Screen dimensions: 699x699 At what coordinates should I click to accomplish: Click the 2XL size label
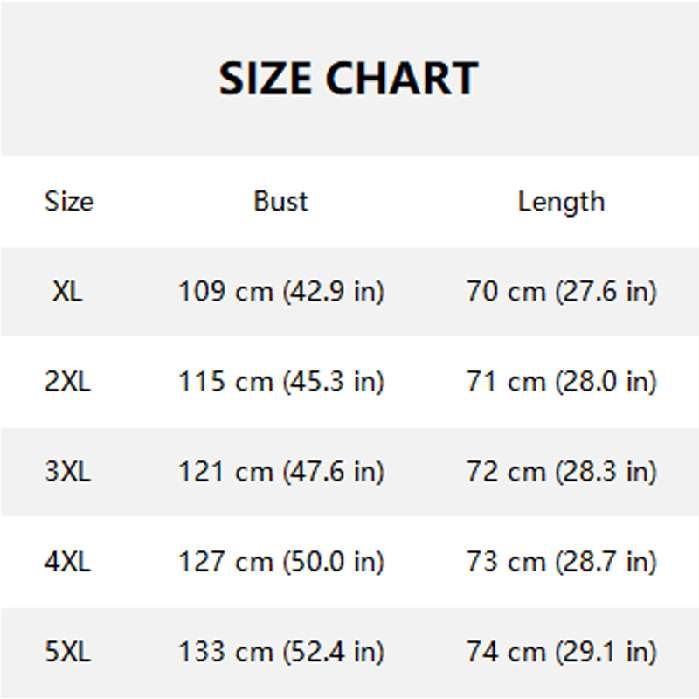click(x=67, y=382)
